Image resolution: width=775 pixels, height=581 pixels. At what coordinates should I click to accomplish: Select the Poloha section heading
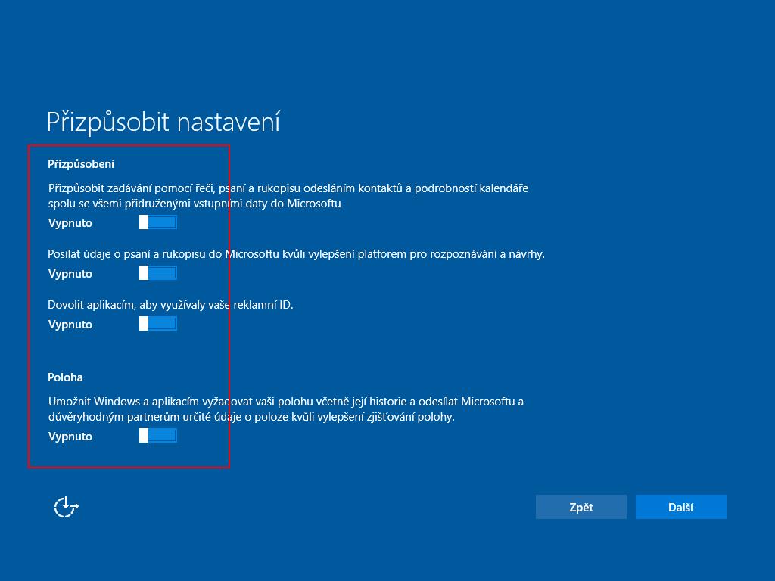[x=65, y=377]
